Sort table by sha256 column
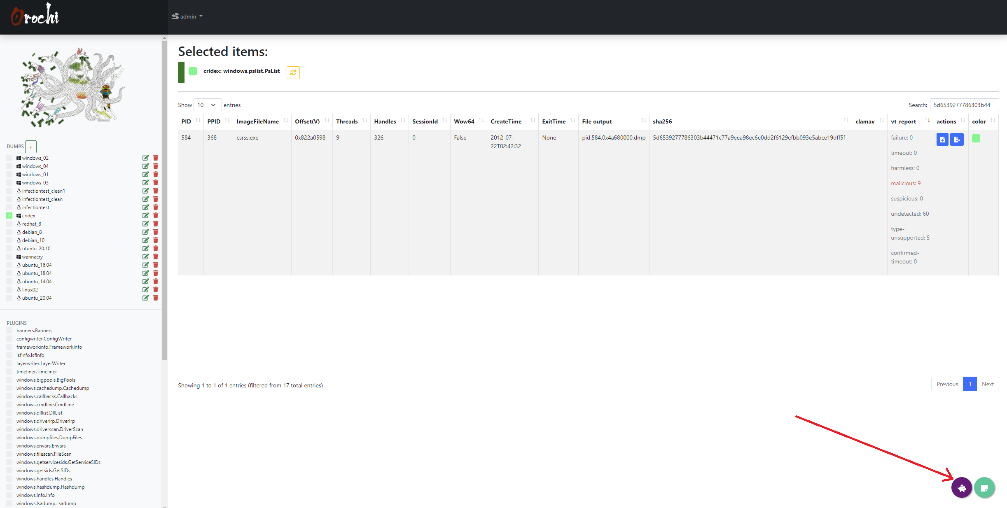Image resolution: width=1007 pixels, height=508 pixels. (x=750, y=121)
